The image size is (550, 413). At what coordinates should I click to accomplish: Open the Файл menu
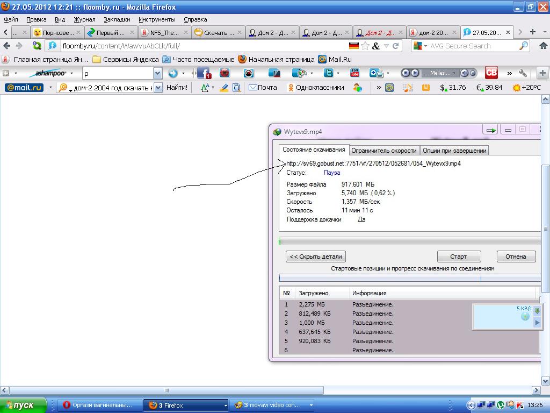coord(11,20)
